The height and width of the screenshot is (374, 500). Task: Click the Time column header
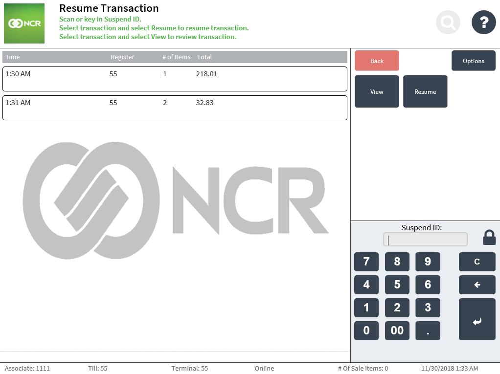point(13,57)
